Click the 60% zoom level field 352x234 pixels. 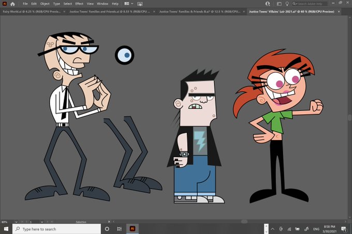[x=7, y=222]
